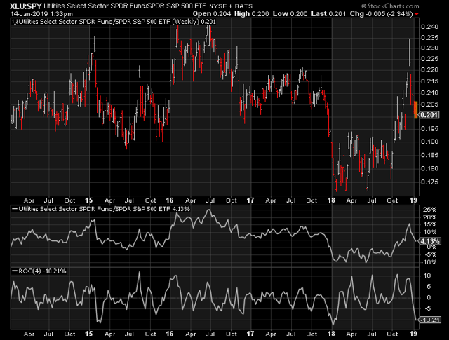Image resolution: width=449 pixels, height=340 pixels.
Task: Click the year 19 label under the ROC panel
Action: pos(413,334)
